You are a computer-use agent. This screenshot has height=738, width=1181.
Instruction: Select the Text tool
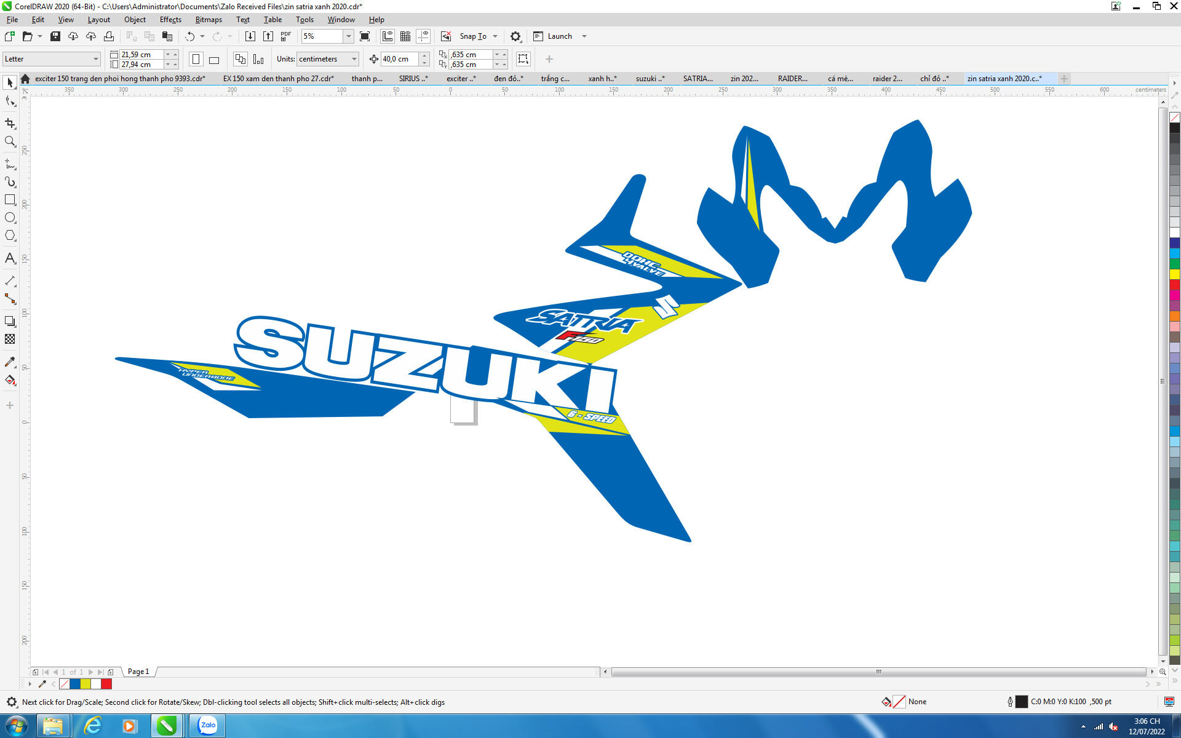10,258
